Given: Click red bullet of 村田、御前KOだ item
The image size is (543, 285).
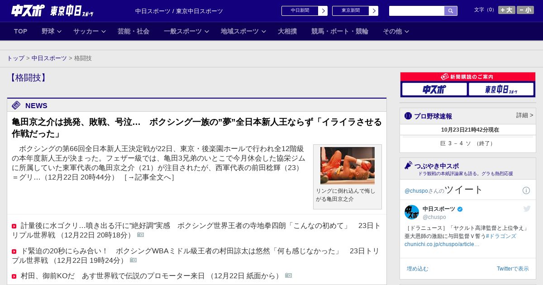Looking at the screenshot, I should (x=14, y=276).
